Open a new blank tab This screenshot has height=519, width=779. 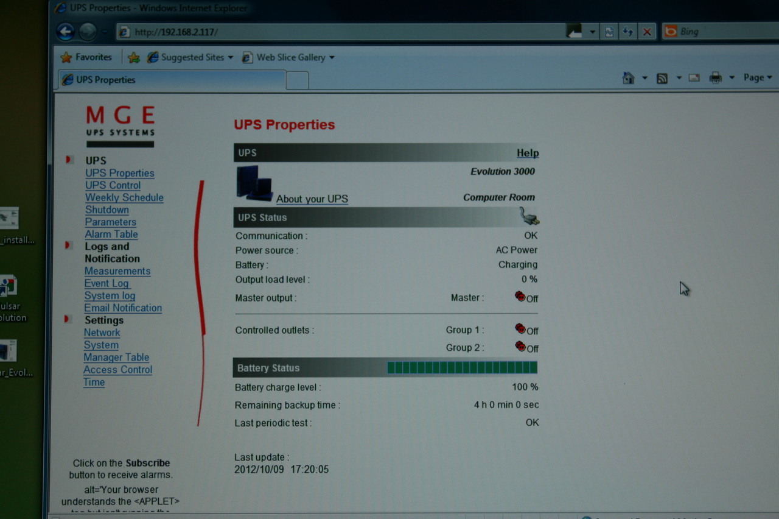click(297, 80)
